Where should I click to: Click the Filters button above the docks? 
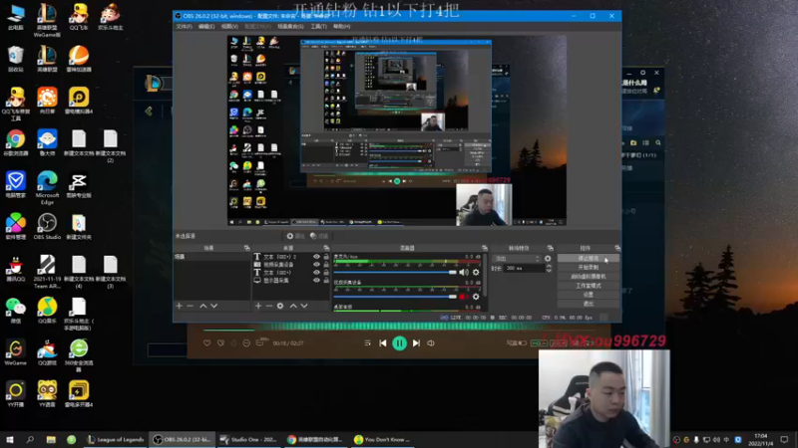[x=319, y=236]
